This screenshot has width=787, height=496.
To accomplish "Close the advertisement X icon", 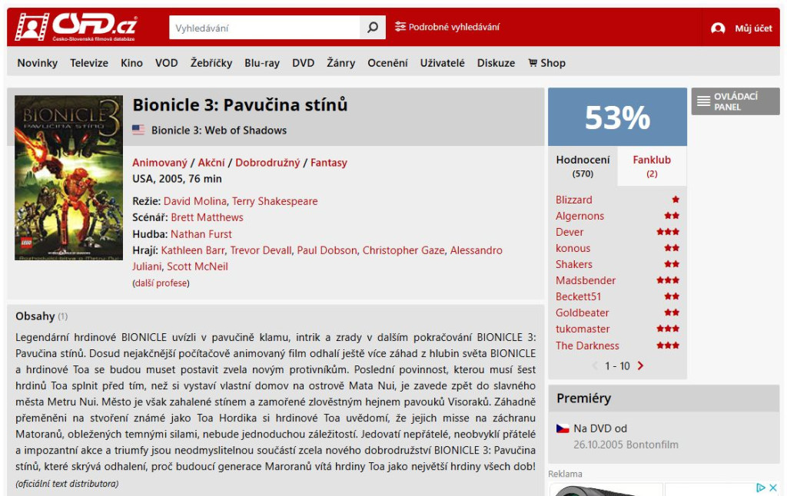I will click(x=773, y=488).
